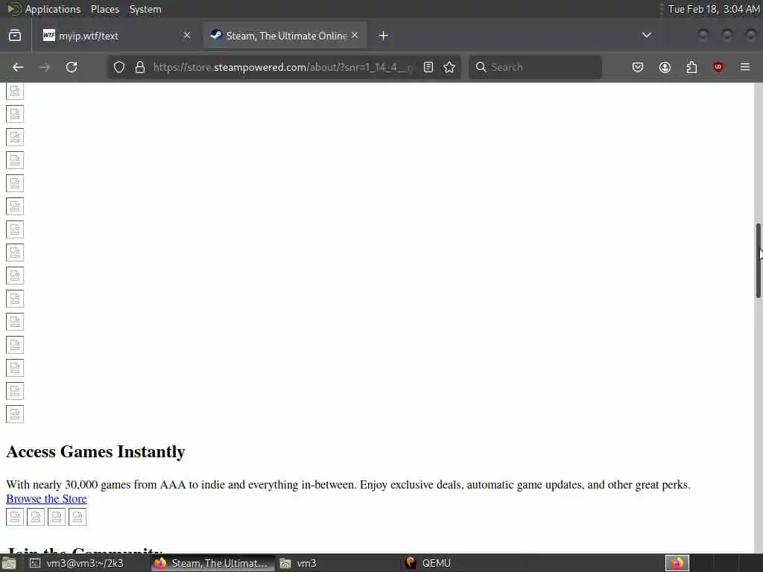This screenshot has width=763, height=572.
Task: Open Firefox View icon in tab bar
Action: (15, 36)
